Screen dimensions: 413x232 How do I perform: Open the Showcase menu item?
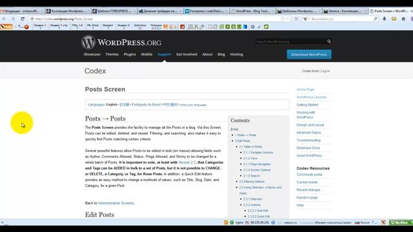coord(92,54)
